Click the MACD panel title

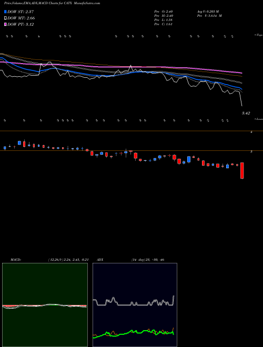pyautogui.click(x=16, y=260)
